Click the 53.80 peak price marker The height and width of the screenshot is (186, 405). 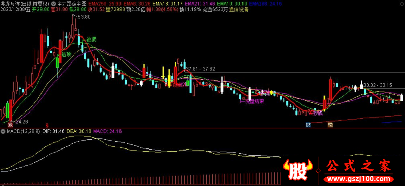point(84,17)
